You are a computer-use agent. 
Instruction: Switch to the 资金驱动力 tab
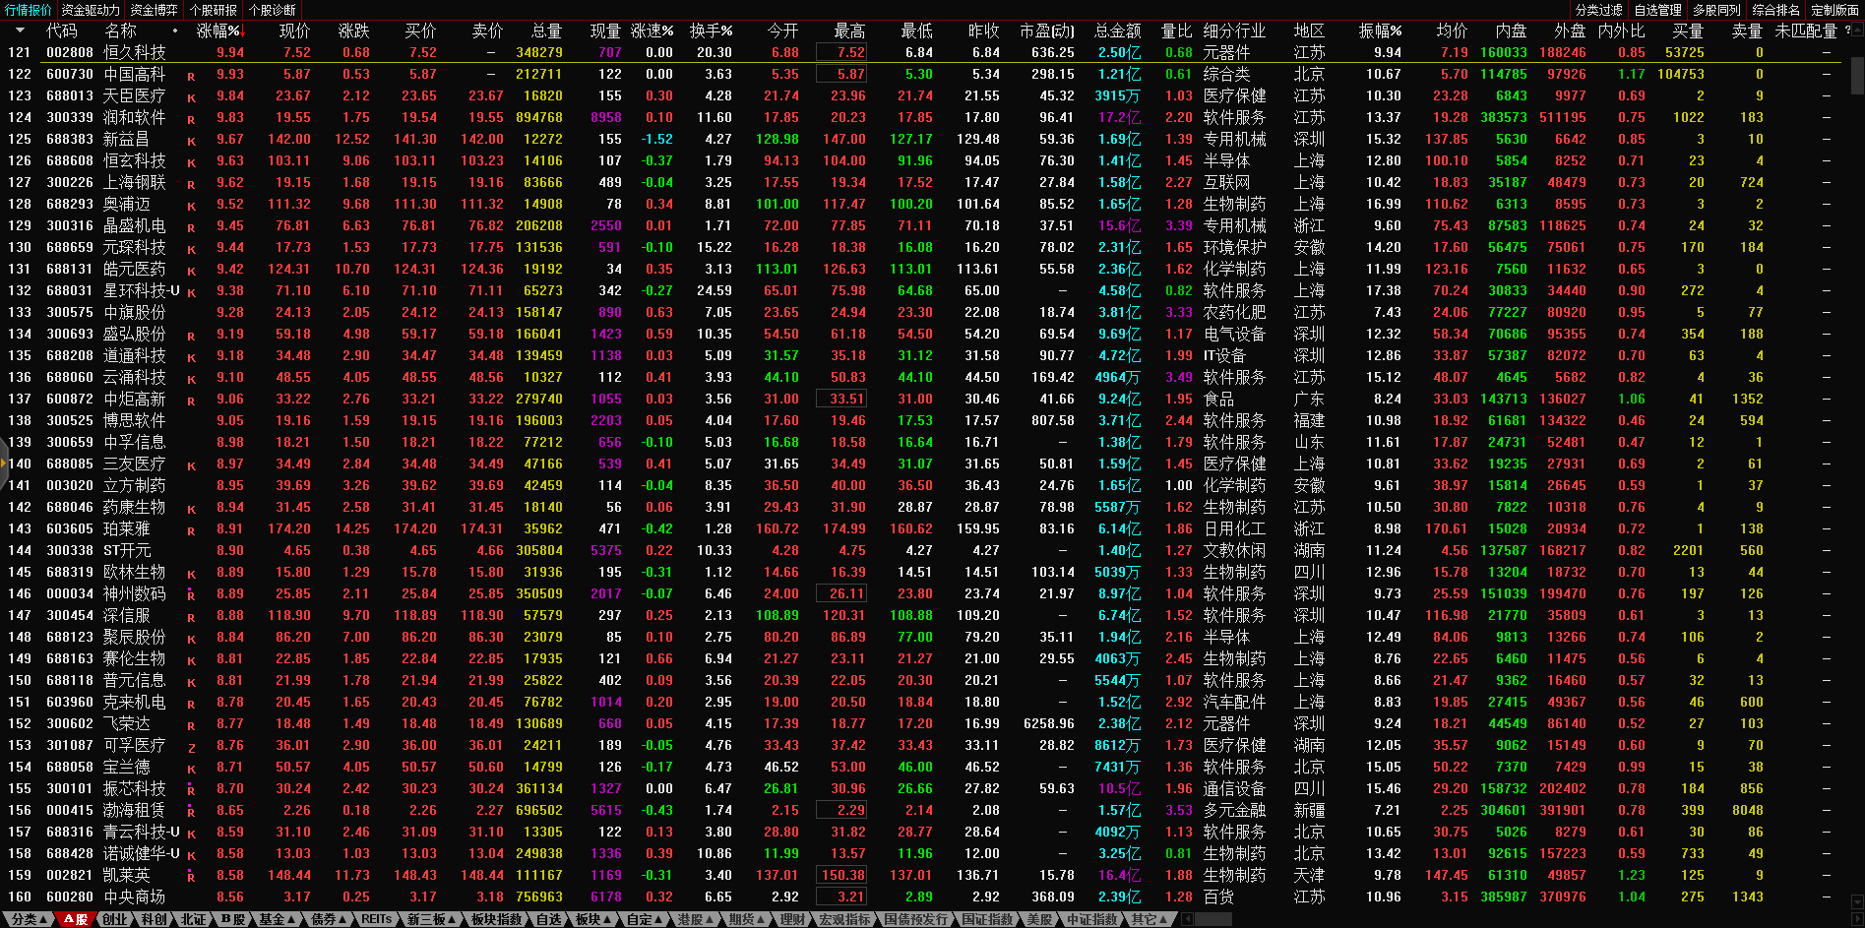click(90, 10)
